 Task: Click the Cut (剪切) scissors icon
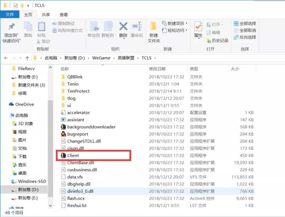pos(38,41)
